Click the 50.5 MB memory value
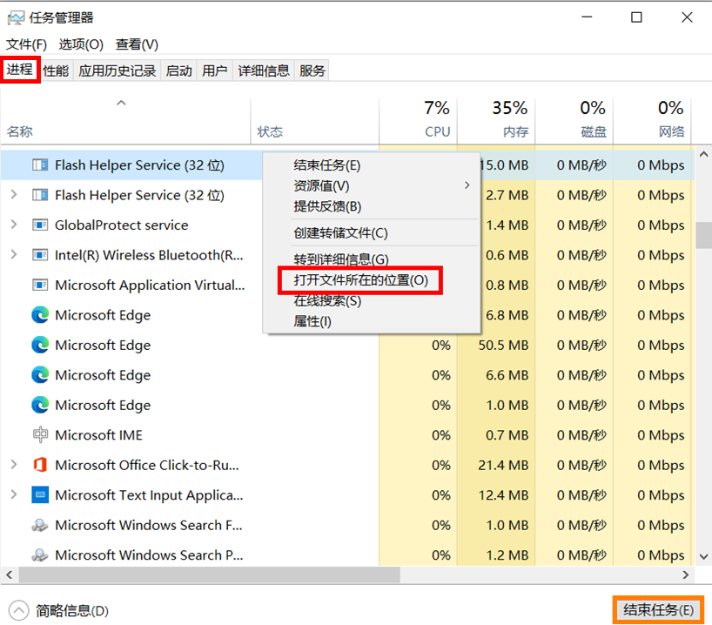712x625 pixels. coord(503,346)
